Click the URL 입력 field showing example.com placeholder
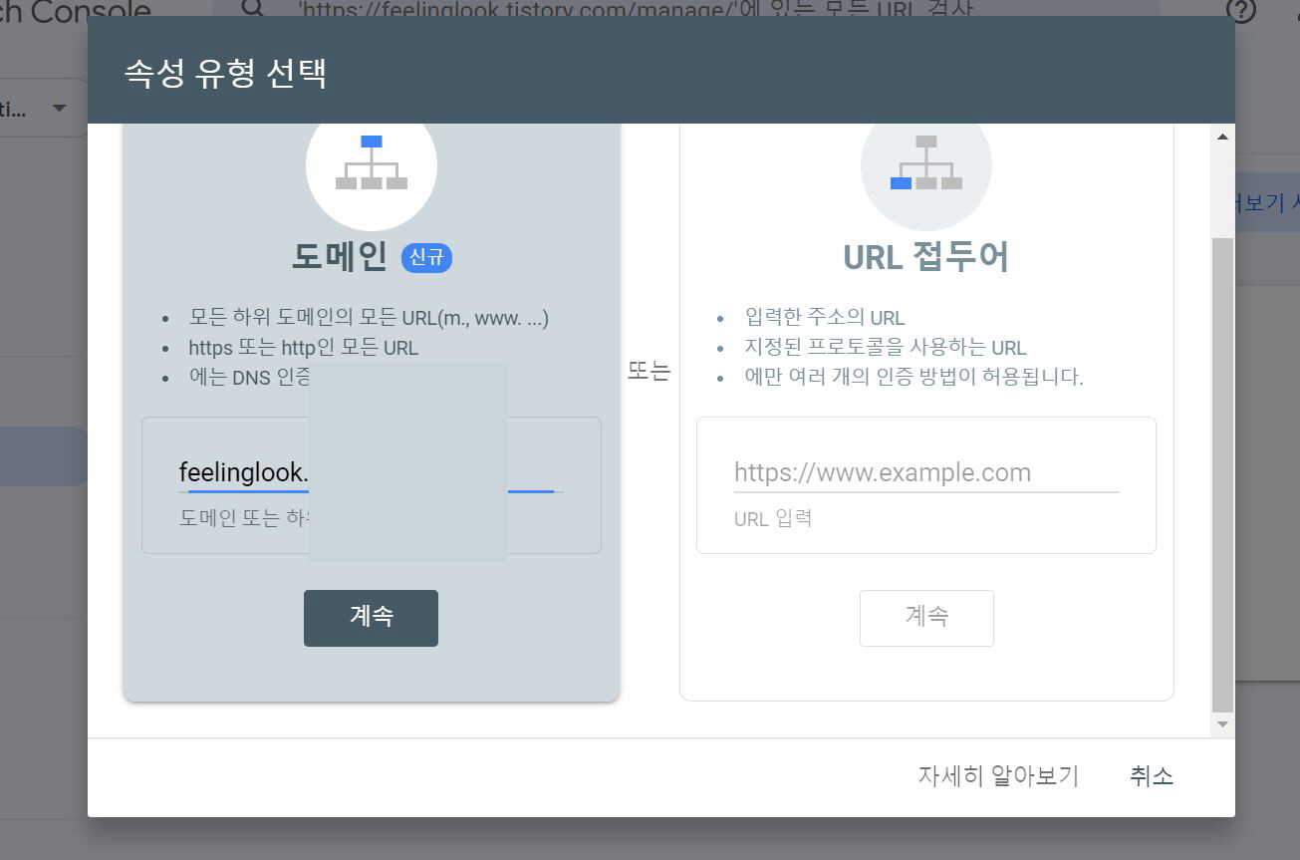Screen dimensions: 1300x860 coord(882,472)
